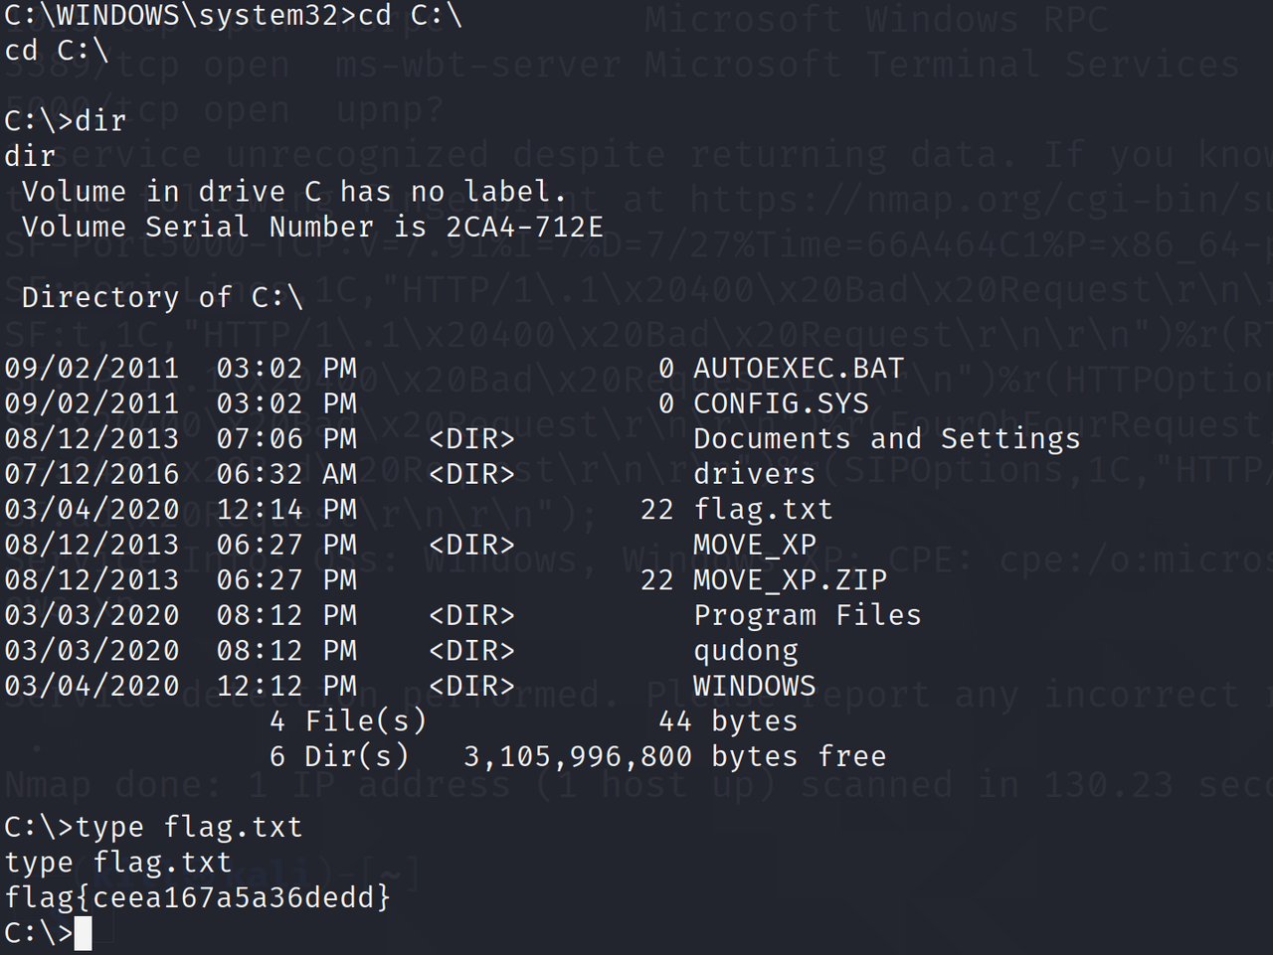Click flag.txt in the directory listing
The image size is (1273, 955).
point(763,510)
